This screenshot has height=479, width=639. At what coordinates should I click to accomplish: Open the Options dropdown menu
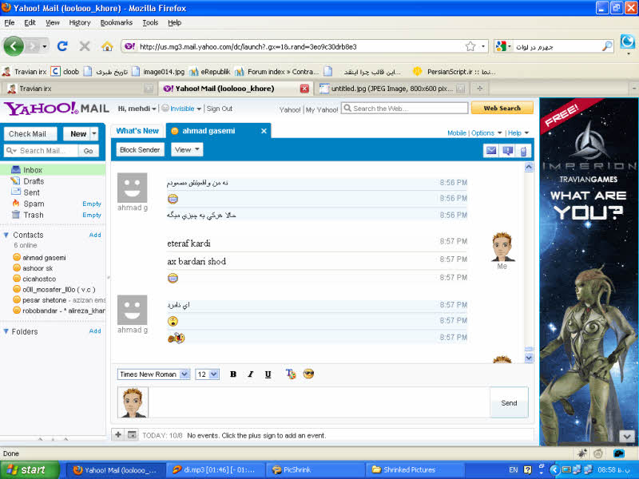(486, 133)
